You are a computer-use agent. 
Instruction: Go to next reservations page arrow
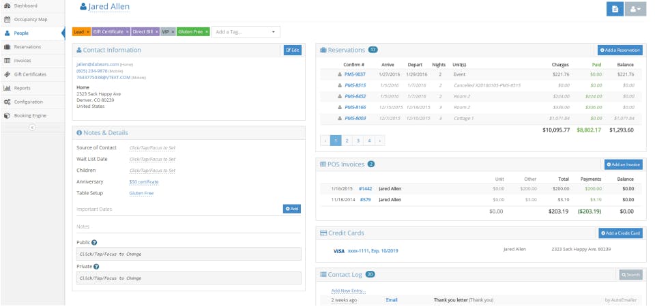tap(380, 141)
